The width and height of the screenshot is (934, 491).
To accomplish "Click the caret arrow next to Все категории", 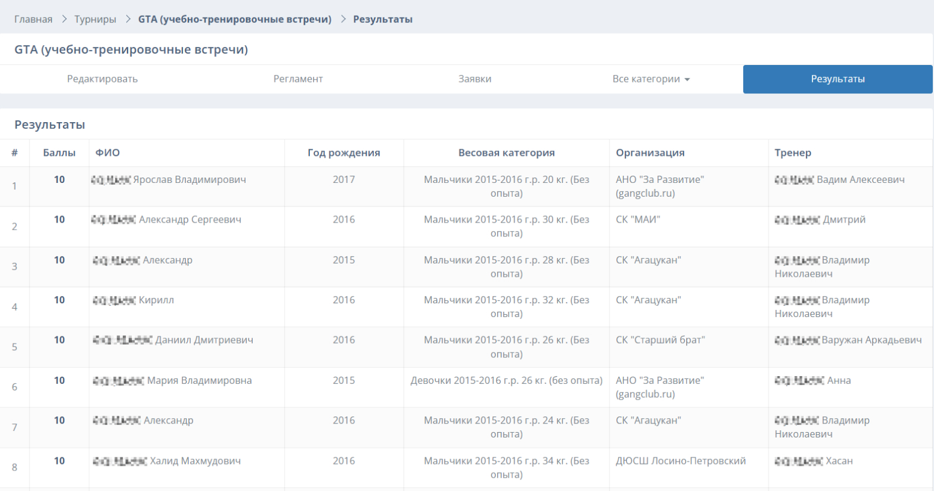I will (x=687, y=79).
